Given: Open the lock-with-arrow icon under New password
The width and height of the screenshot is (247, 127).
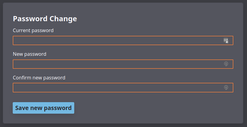Looking at the screenshot, I should point(226,64).
